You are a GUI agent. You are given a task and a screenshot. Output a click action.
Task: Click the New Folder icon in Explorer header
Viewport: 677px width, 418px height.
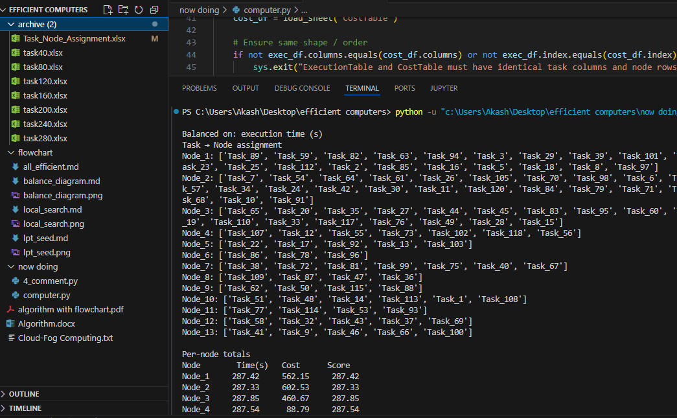click(123, 10)
